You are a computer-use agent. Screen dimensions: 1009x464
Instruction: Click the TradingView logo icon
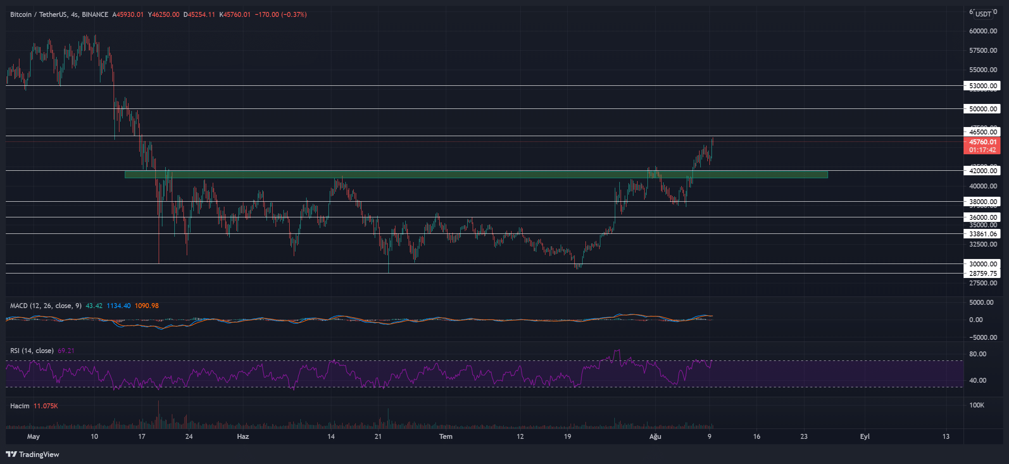12,454
